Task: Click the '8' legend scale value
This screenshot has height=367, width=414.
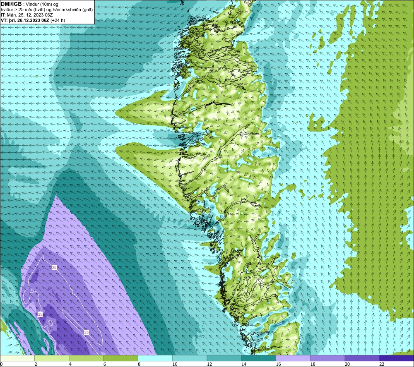Action: pyautogui.click(x=139, y=364)
